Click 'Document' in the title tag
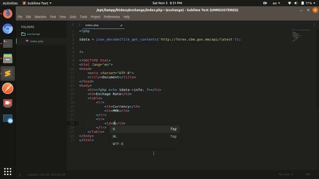This screenshot has height=179, width=319. 111,77
